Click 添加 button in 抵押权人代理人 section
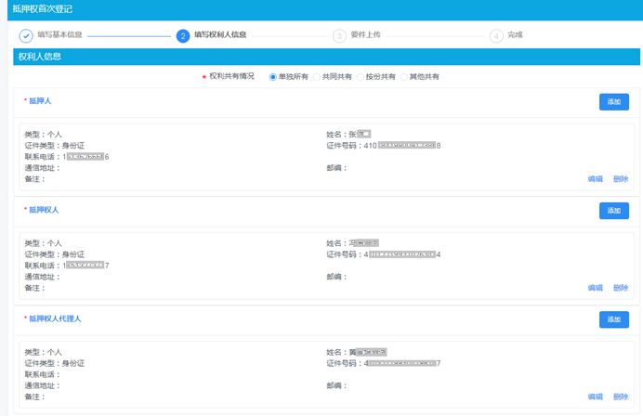This screenshot has width=643, height=416. (614, 319)
